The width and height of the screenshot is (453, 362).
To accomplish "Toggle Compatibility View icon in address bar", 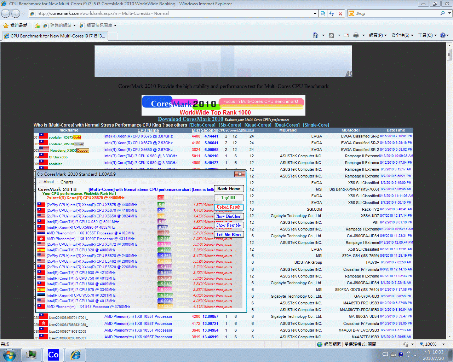I will (x=323, y=13).
